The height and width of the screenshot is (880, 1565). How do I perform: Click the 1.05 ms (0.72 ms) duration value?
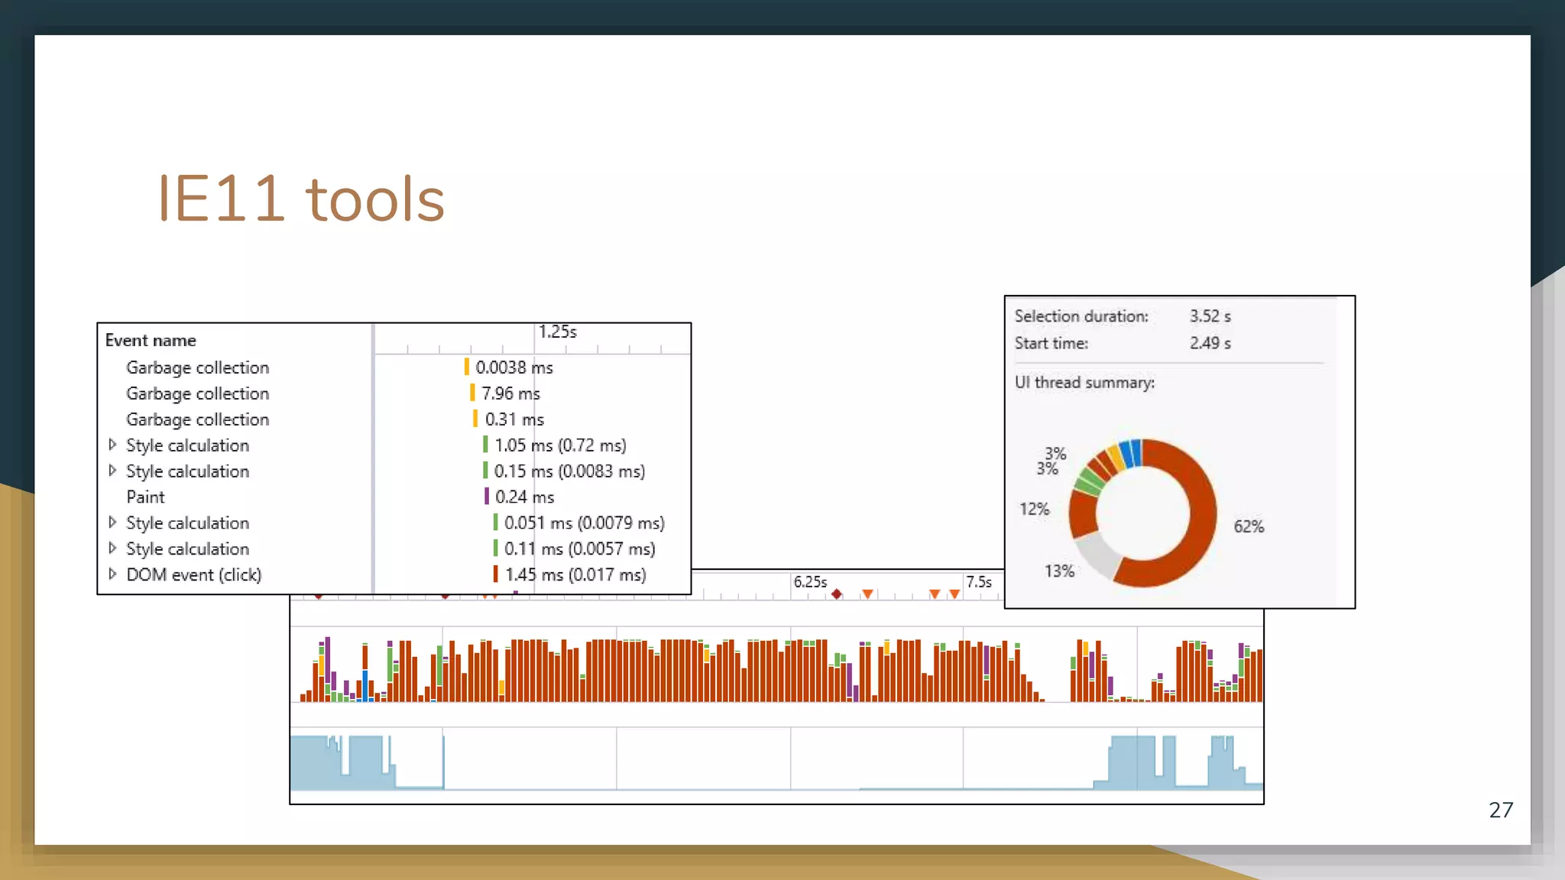[x=560, y=445]
